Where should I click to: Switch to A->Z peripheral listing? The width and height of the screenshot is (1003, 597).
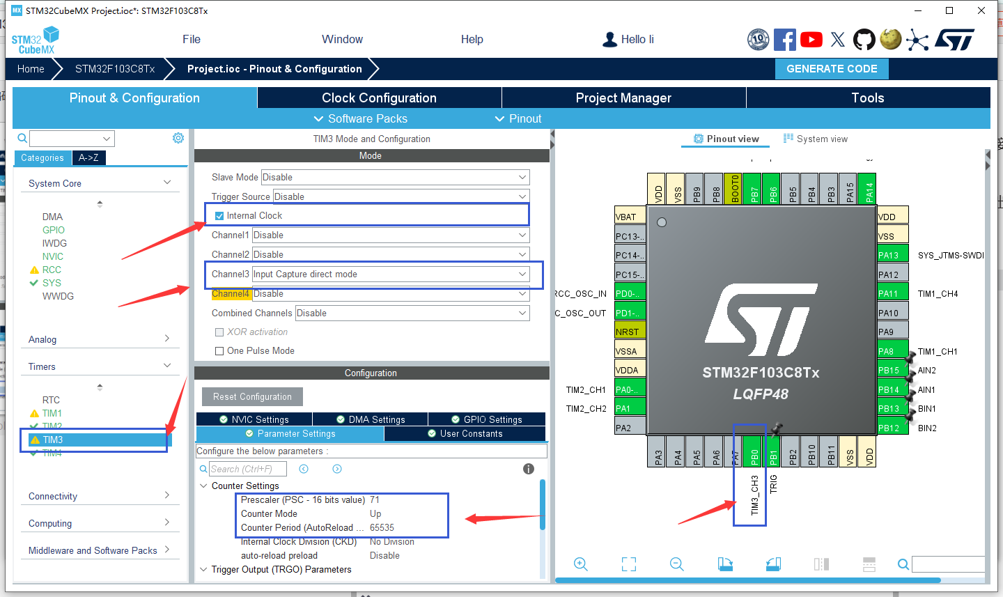88,158
